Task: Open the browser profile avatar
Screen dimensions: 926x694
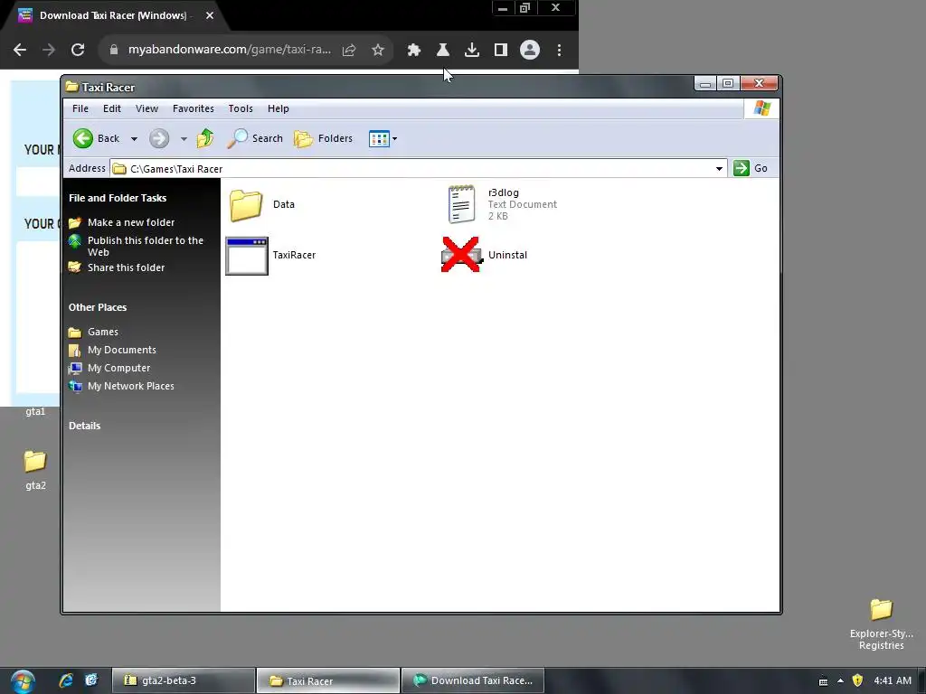Action: [530, 51]
